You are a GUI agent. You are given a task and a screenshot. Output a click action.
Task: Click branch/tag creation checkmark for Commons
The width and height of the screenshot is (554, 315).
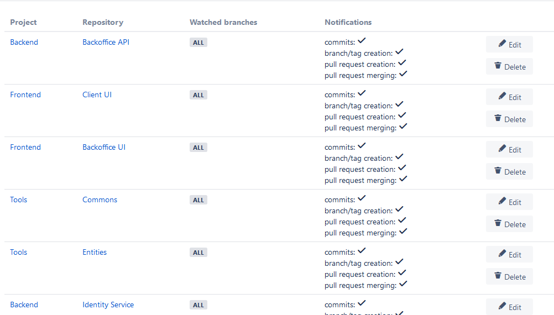[399, 209]
